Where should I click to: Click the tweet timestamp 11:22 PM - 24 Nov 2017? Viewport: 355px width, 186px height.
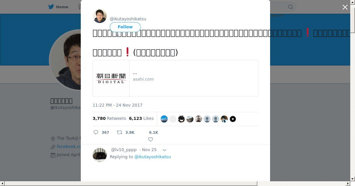pos(117,105)
